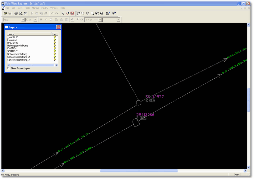This screenshot has height=179, width=254.
Task: Click the text color A swatch
Action: pyautogui.click(x=72, y=20)
